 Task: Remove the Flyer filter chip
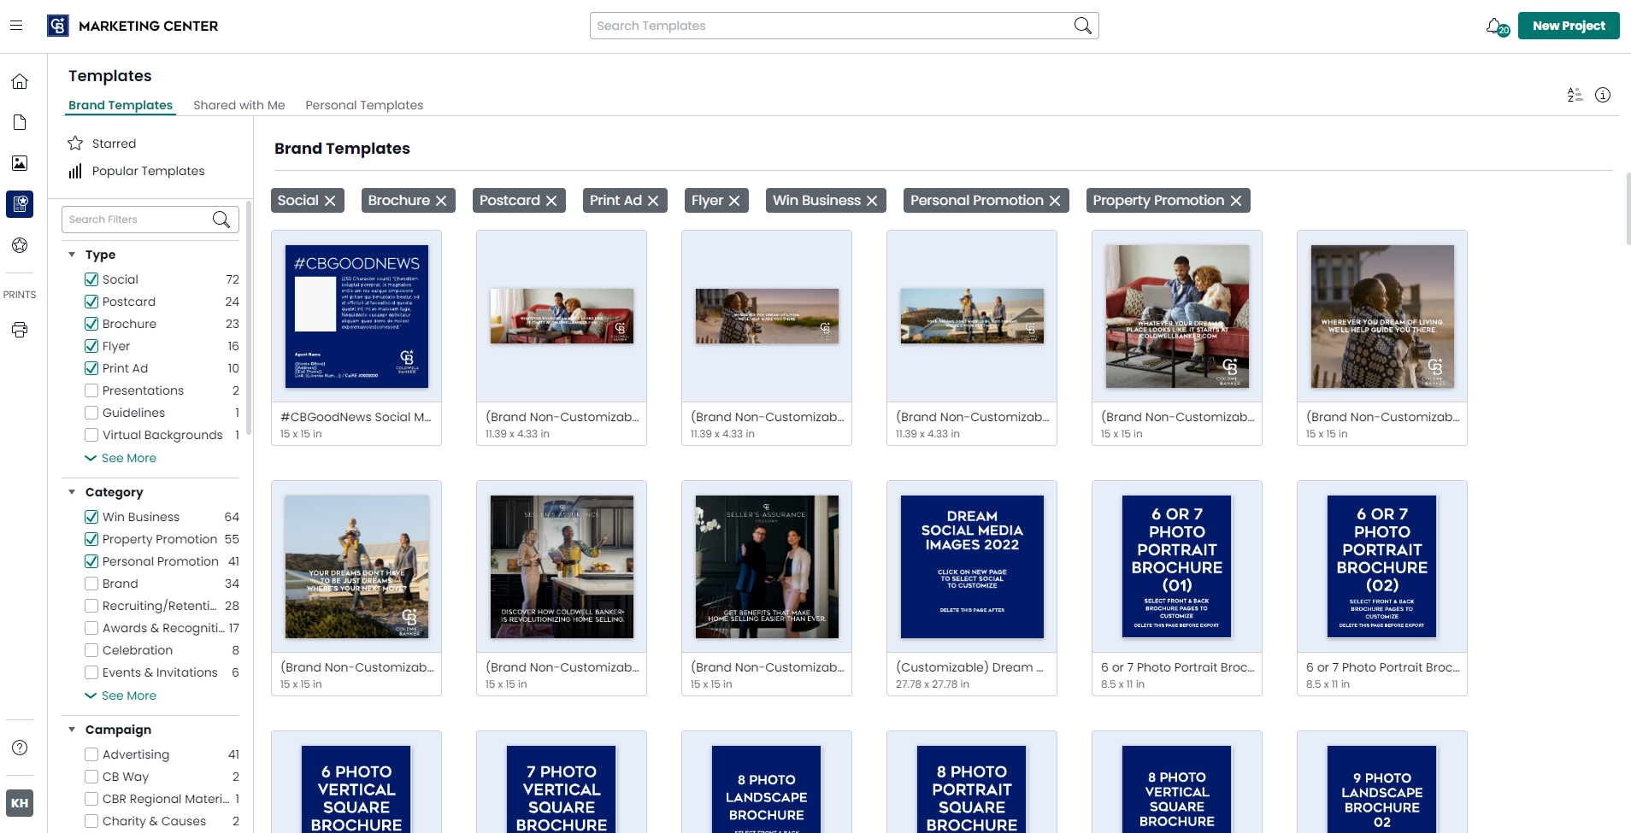coord(734,201)
